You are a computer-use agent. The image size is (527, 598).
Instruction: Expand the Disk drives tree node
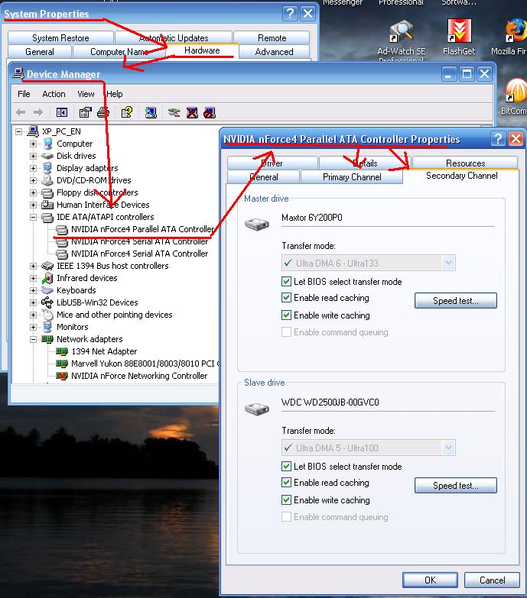click(33, 156)
